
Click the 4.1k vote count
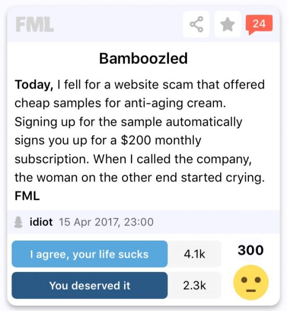point(194,254)
